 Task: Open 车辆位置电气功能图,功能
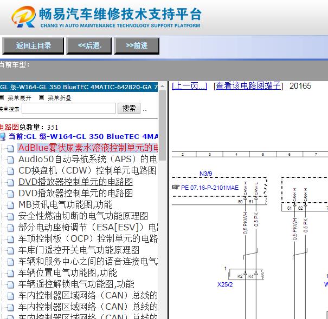click(68, 273)
